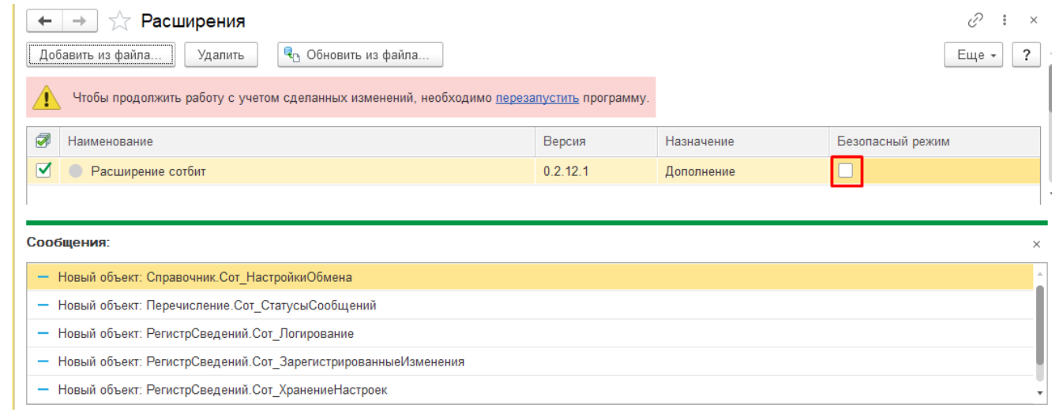
Task: Click the messages list vertical scrollbar
Action: coord(1040,327)
